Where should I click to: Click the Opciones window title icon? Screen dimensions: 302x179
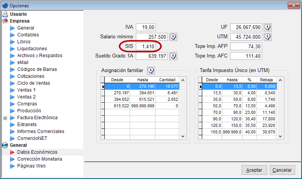click(x=5, y=6)
